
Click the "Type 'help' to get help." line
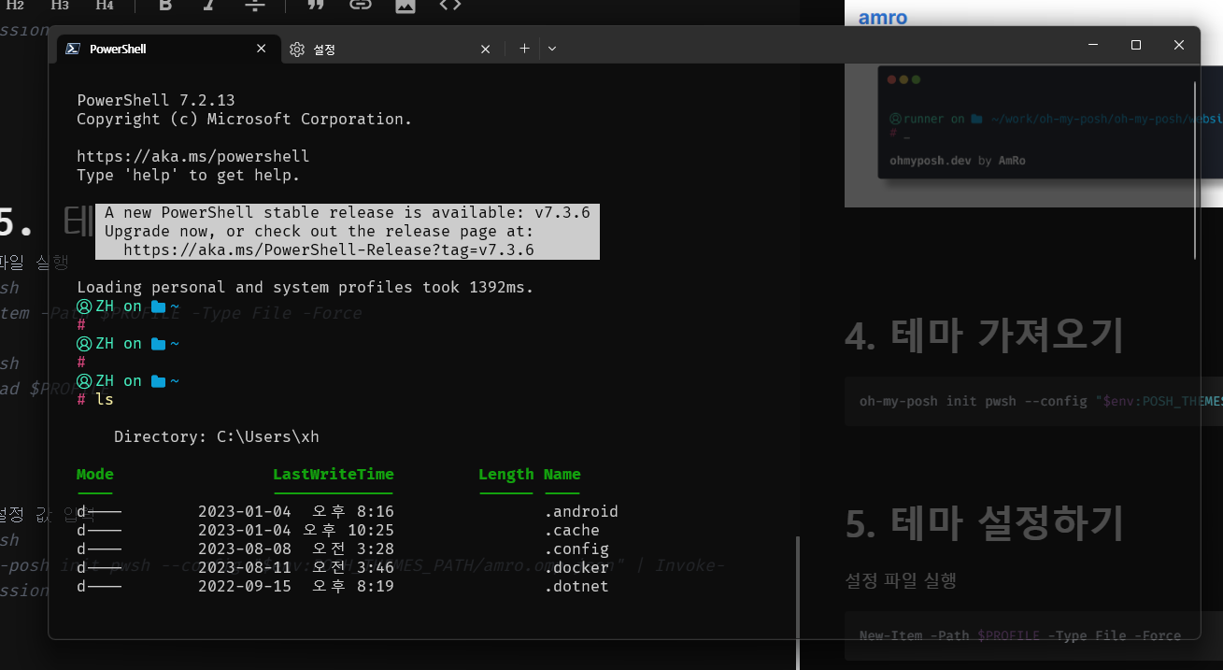(189, 176)
